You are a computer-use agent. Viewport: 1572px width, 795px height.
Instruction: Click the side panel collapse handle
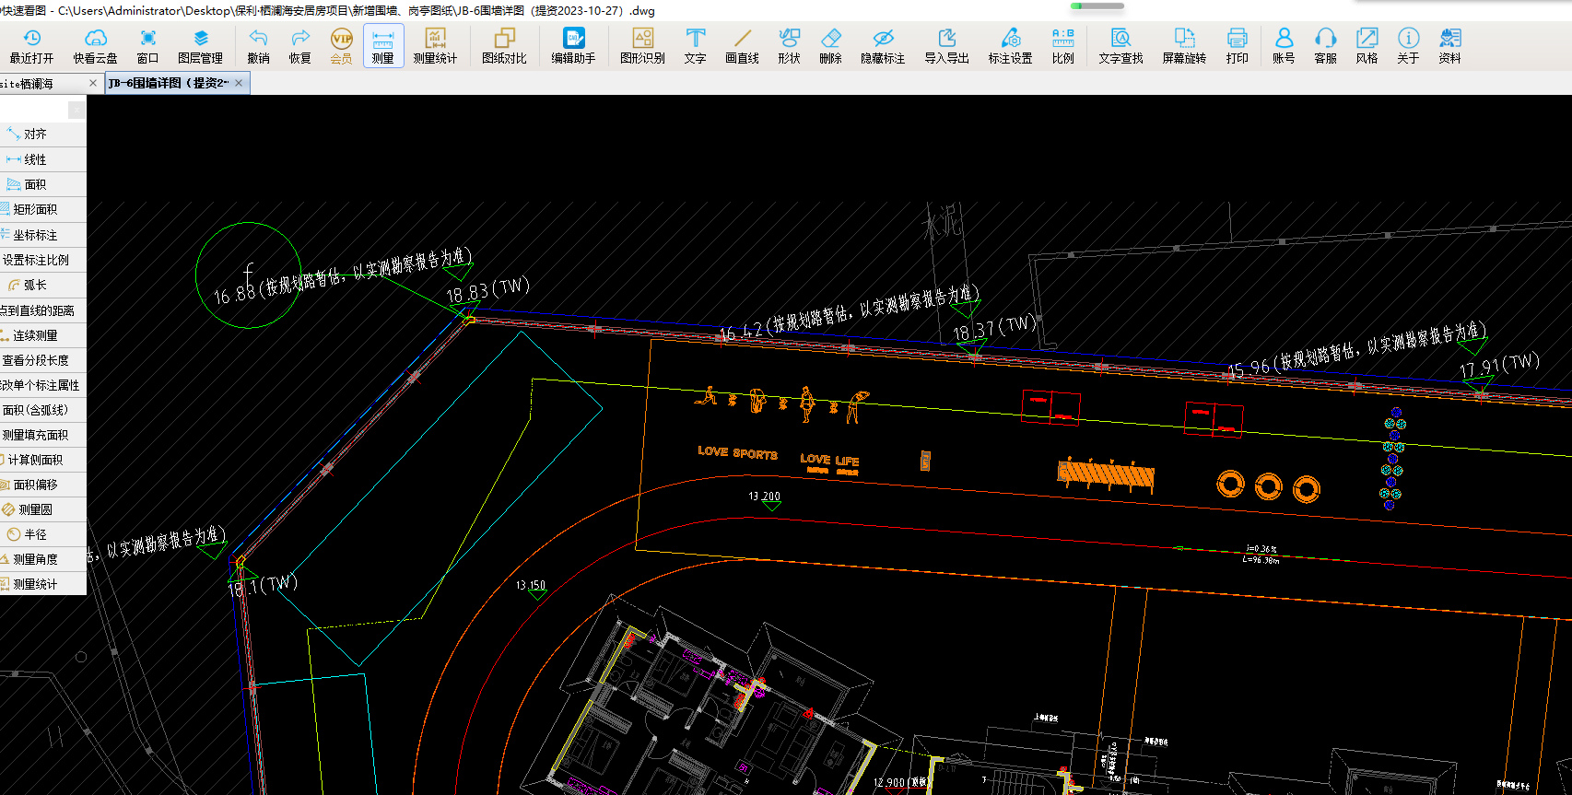tap(76, 110)
